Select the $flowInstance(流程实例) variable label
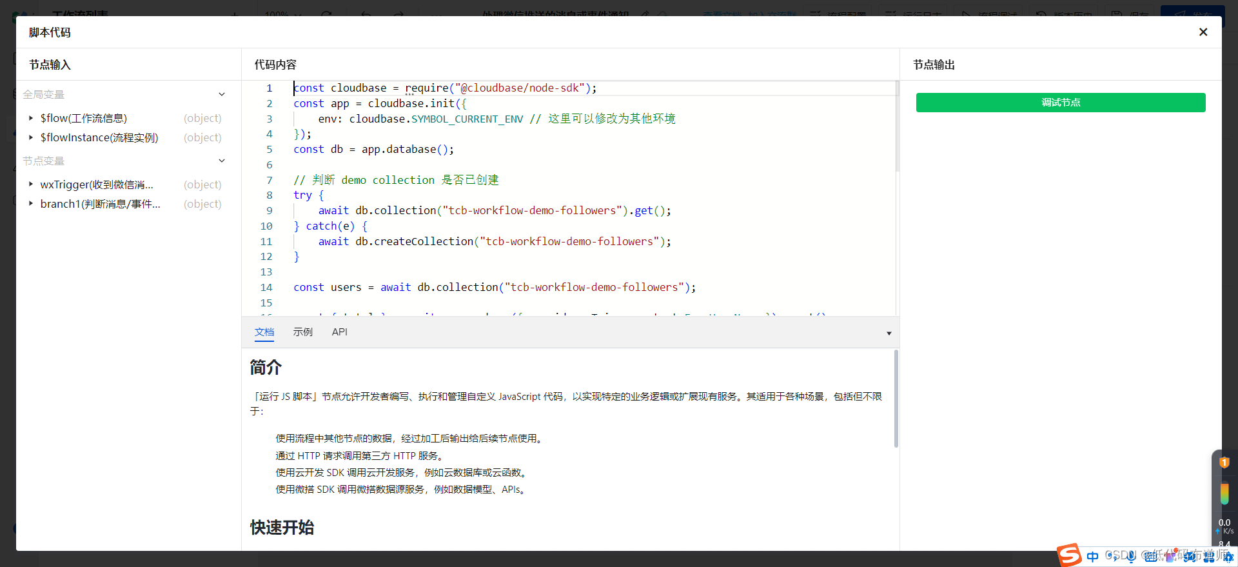Image resolution: width=1238 pixels, height=567 pixels. tap(99, 137)
